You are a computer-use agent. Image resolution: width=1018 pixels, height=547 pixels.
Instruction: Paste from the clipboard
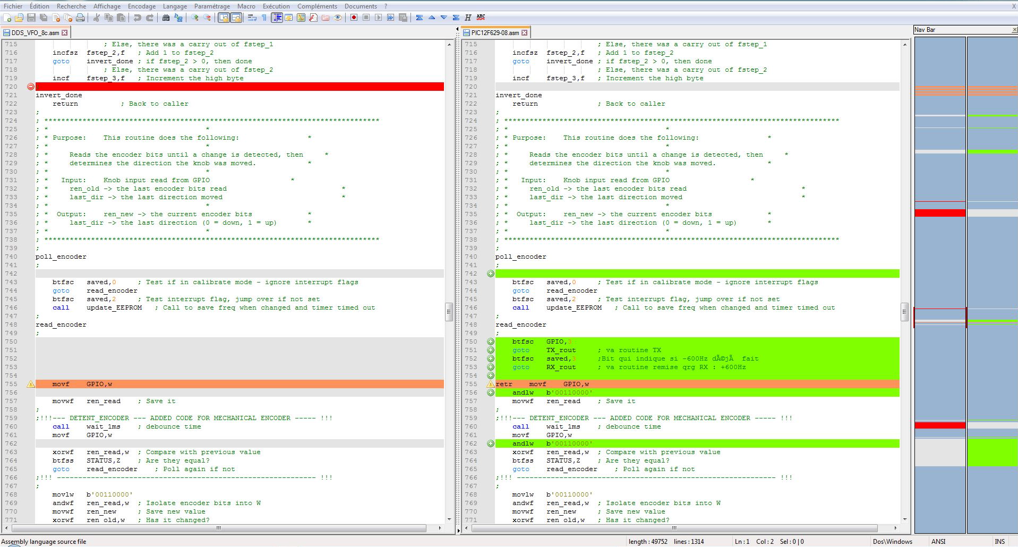[x=122, y=18]
